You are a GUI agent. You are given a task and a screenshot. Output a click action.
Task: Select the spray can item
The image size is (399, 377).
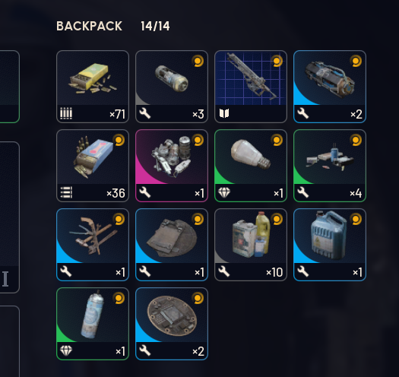coord(93,324)
